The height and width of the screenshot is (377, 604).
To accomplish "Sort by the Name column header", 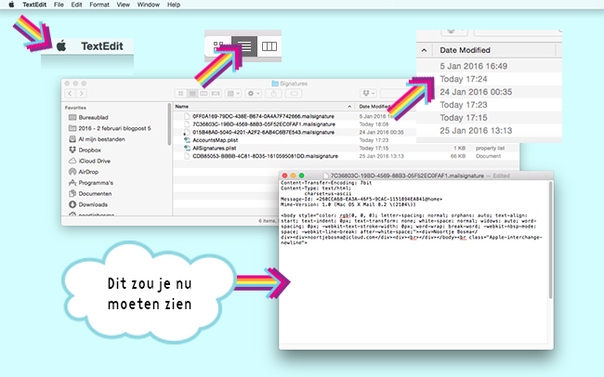I will 182,106.
